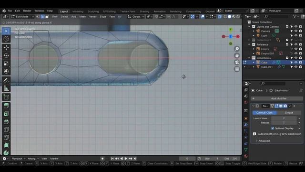Viewport: 305px width, 172px height.
Task: Open the Playback dropdown
Action: [18, 159]
